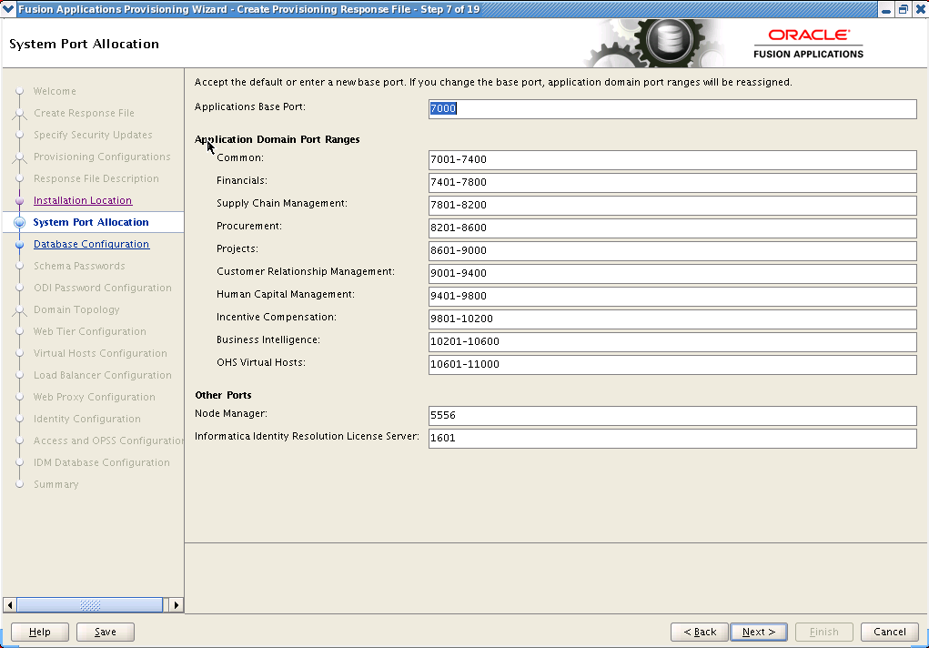Click the Oracle Fusion Applications logo
This screenshot has height=648, width=929.
point(808,44)
